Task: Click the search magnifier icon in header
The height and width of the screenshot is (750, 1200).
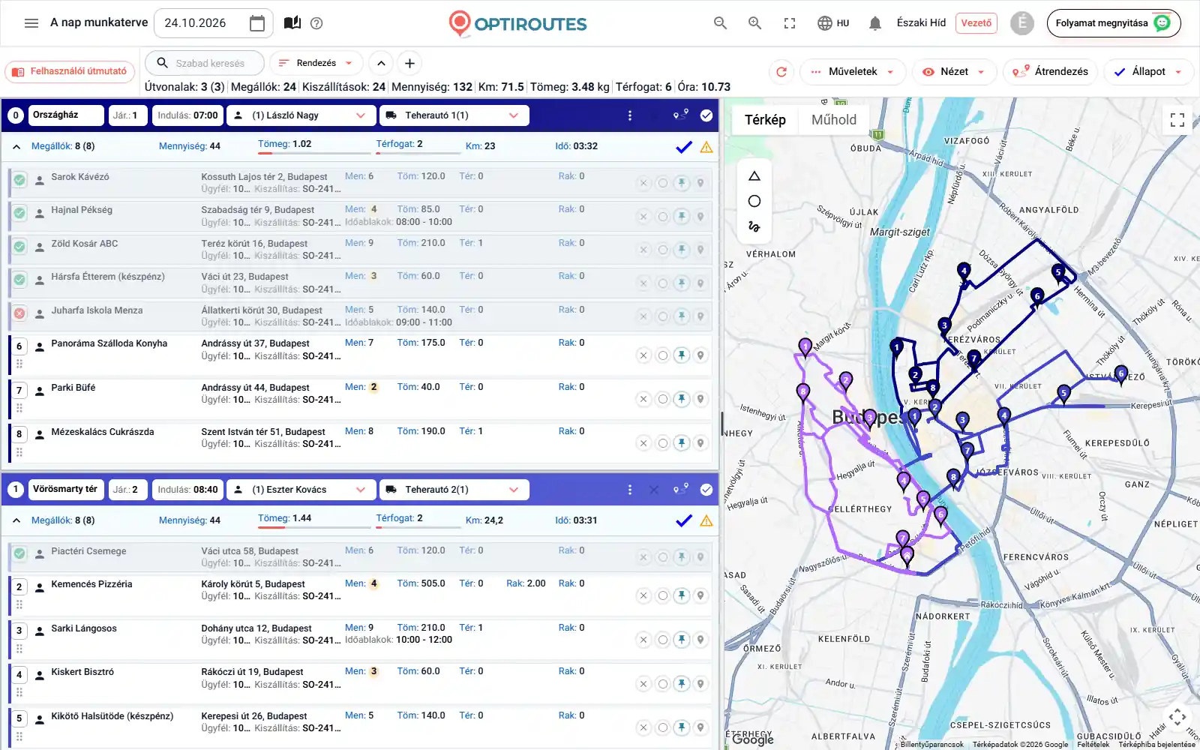Action: coord(720,23)
